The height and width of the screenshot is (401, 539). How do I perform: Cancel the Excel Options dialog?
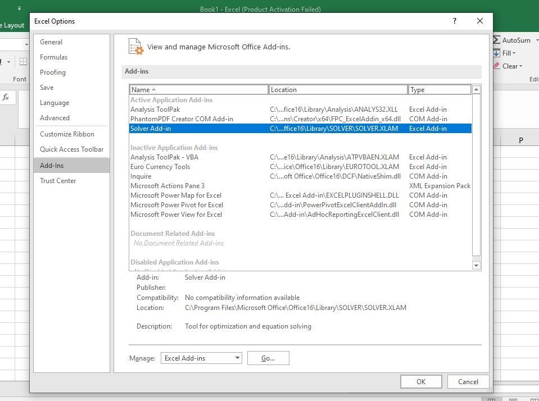coord(468,382)
